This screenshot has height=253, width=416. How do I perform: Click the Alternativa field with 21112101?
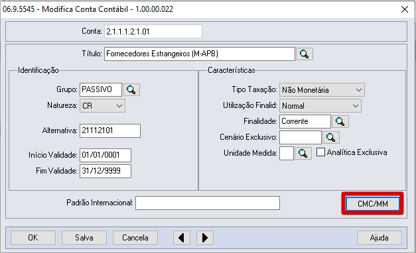pos(110,131)
